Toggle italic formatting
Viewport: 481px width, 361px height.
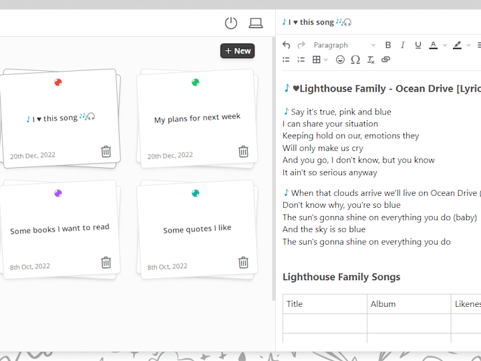402,45
